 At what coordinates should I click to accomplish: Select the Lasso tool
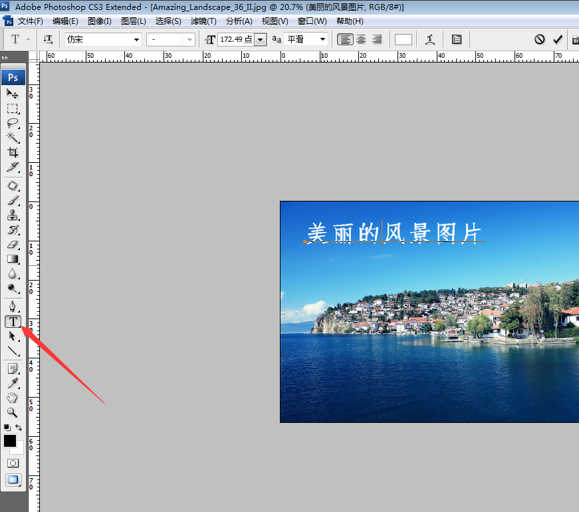13,123
